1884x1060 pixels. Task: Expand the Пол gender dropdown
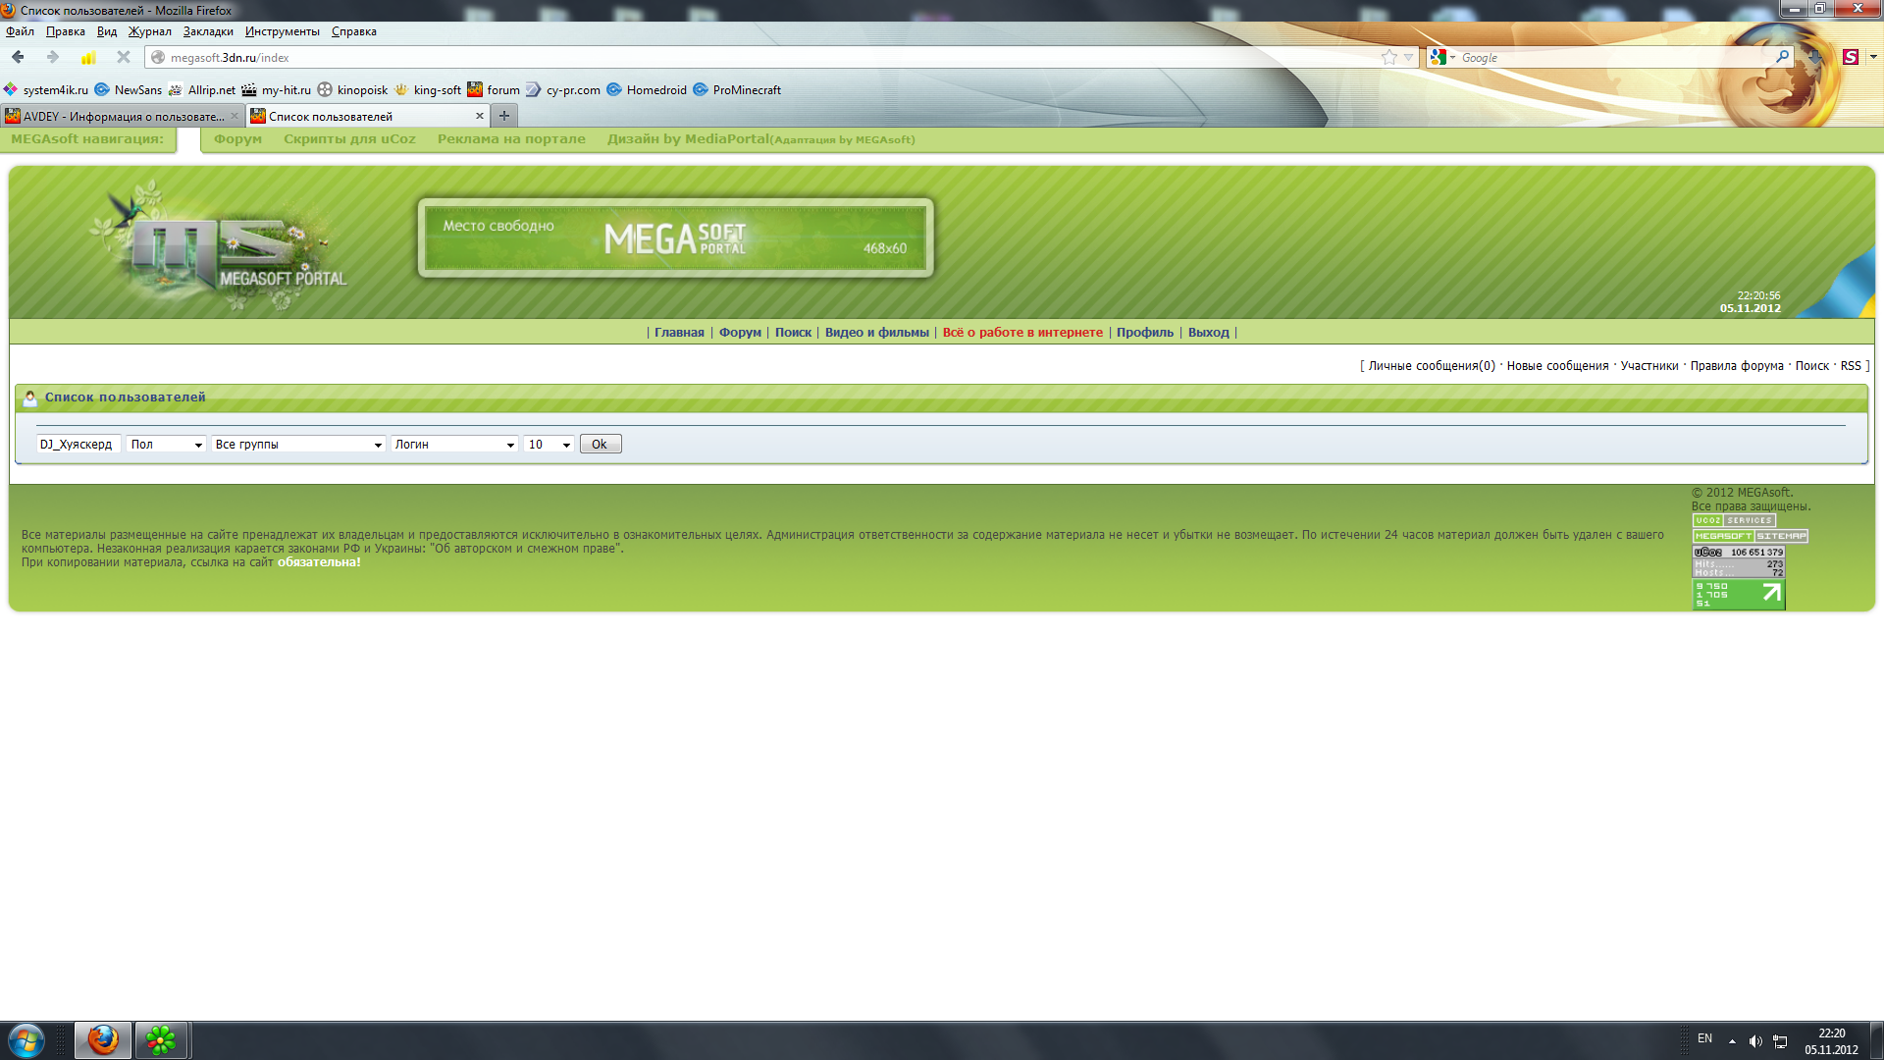point(166,445)
